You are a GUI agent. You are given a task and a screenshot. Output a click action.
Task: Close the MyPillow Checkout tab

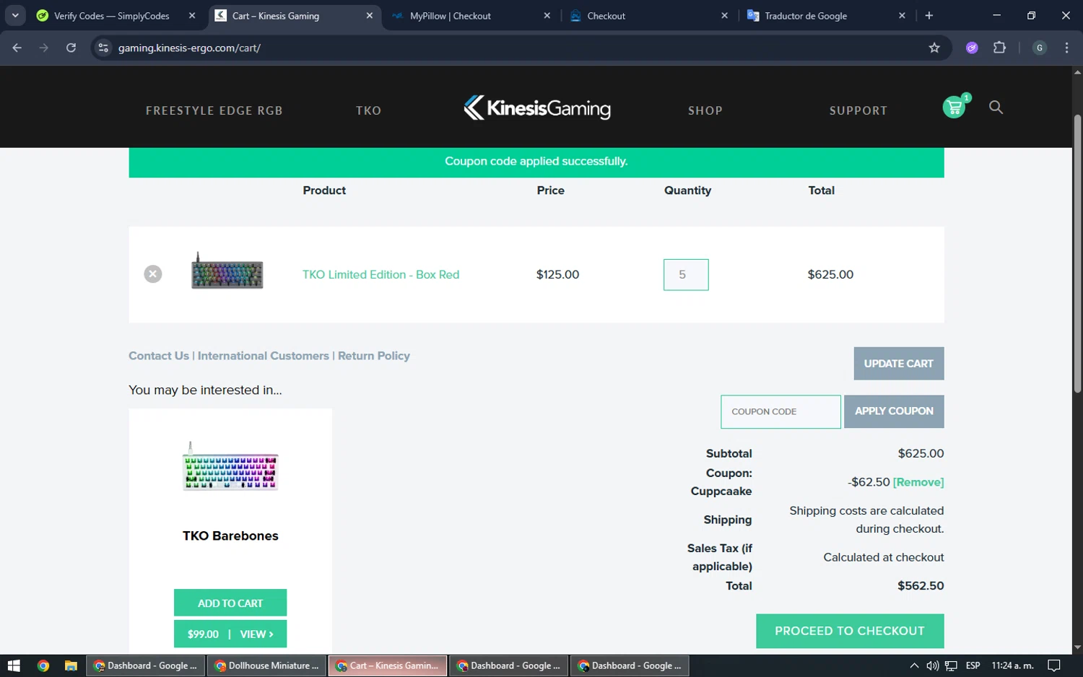pos(547,16)
